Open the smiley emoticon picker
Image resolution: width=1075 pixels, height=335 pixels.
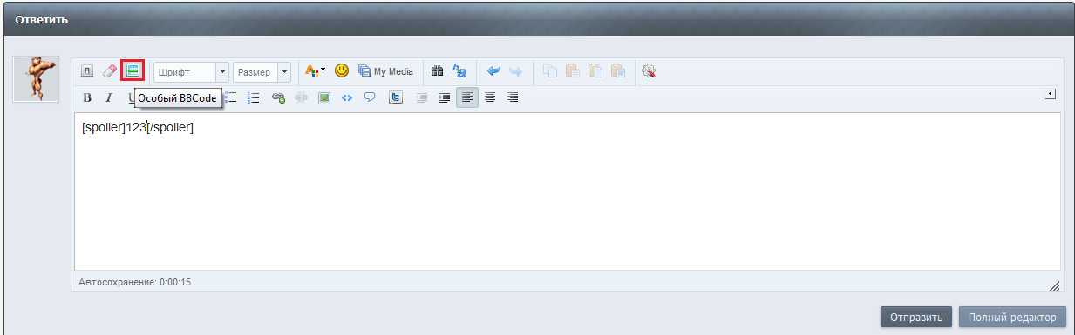tap(342, 71)
